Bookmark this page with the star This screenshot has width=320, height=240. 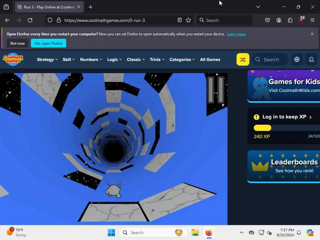188,20
